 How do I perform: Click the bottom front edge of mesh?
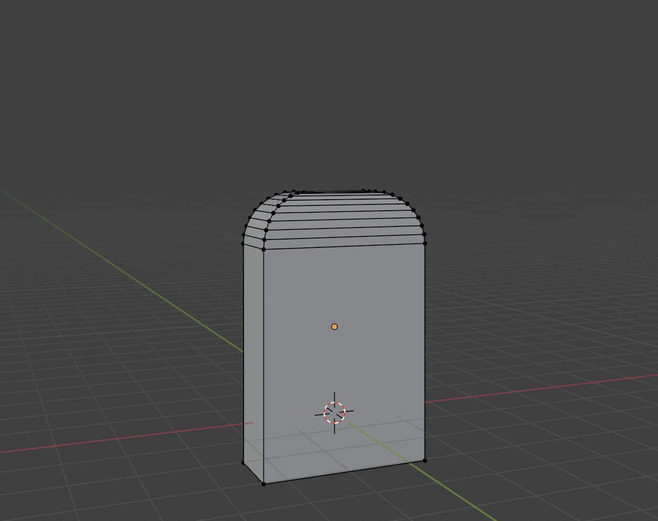click(x=344, y=472)
